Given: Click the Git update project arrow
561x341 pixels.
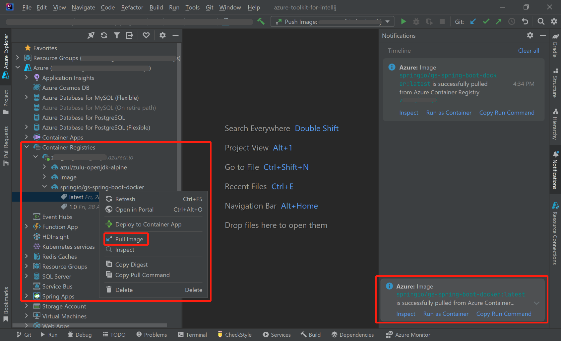Looking at the screenshot, I should point(473,22).
